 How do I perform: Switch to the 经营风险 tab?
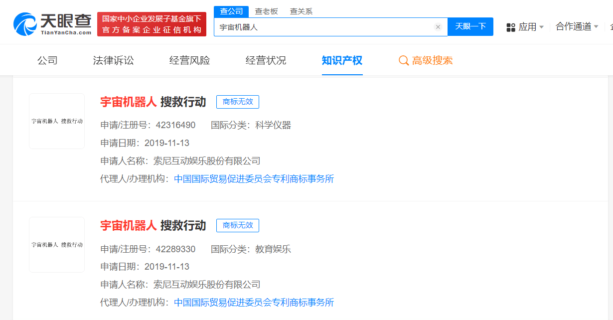tap(190, 61)
